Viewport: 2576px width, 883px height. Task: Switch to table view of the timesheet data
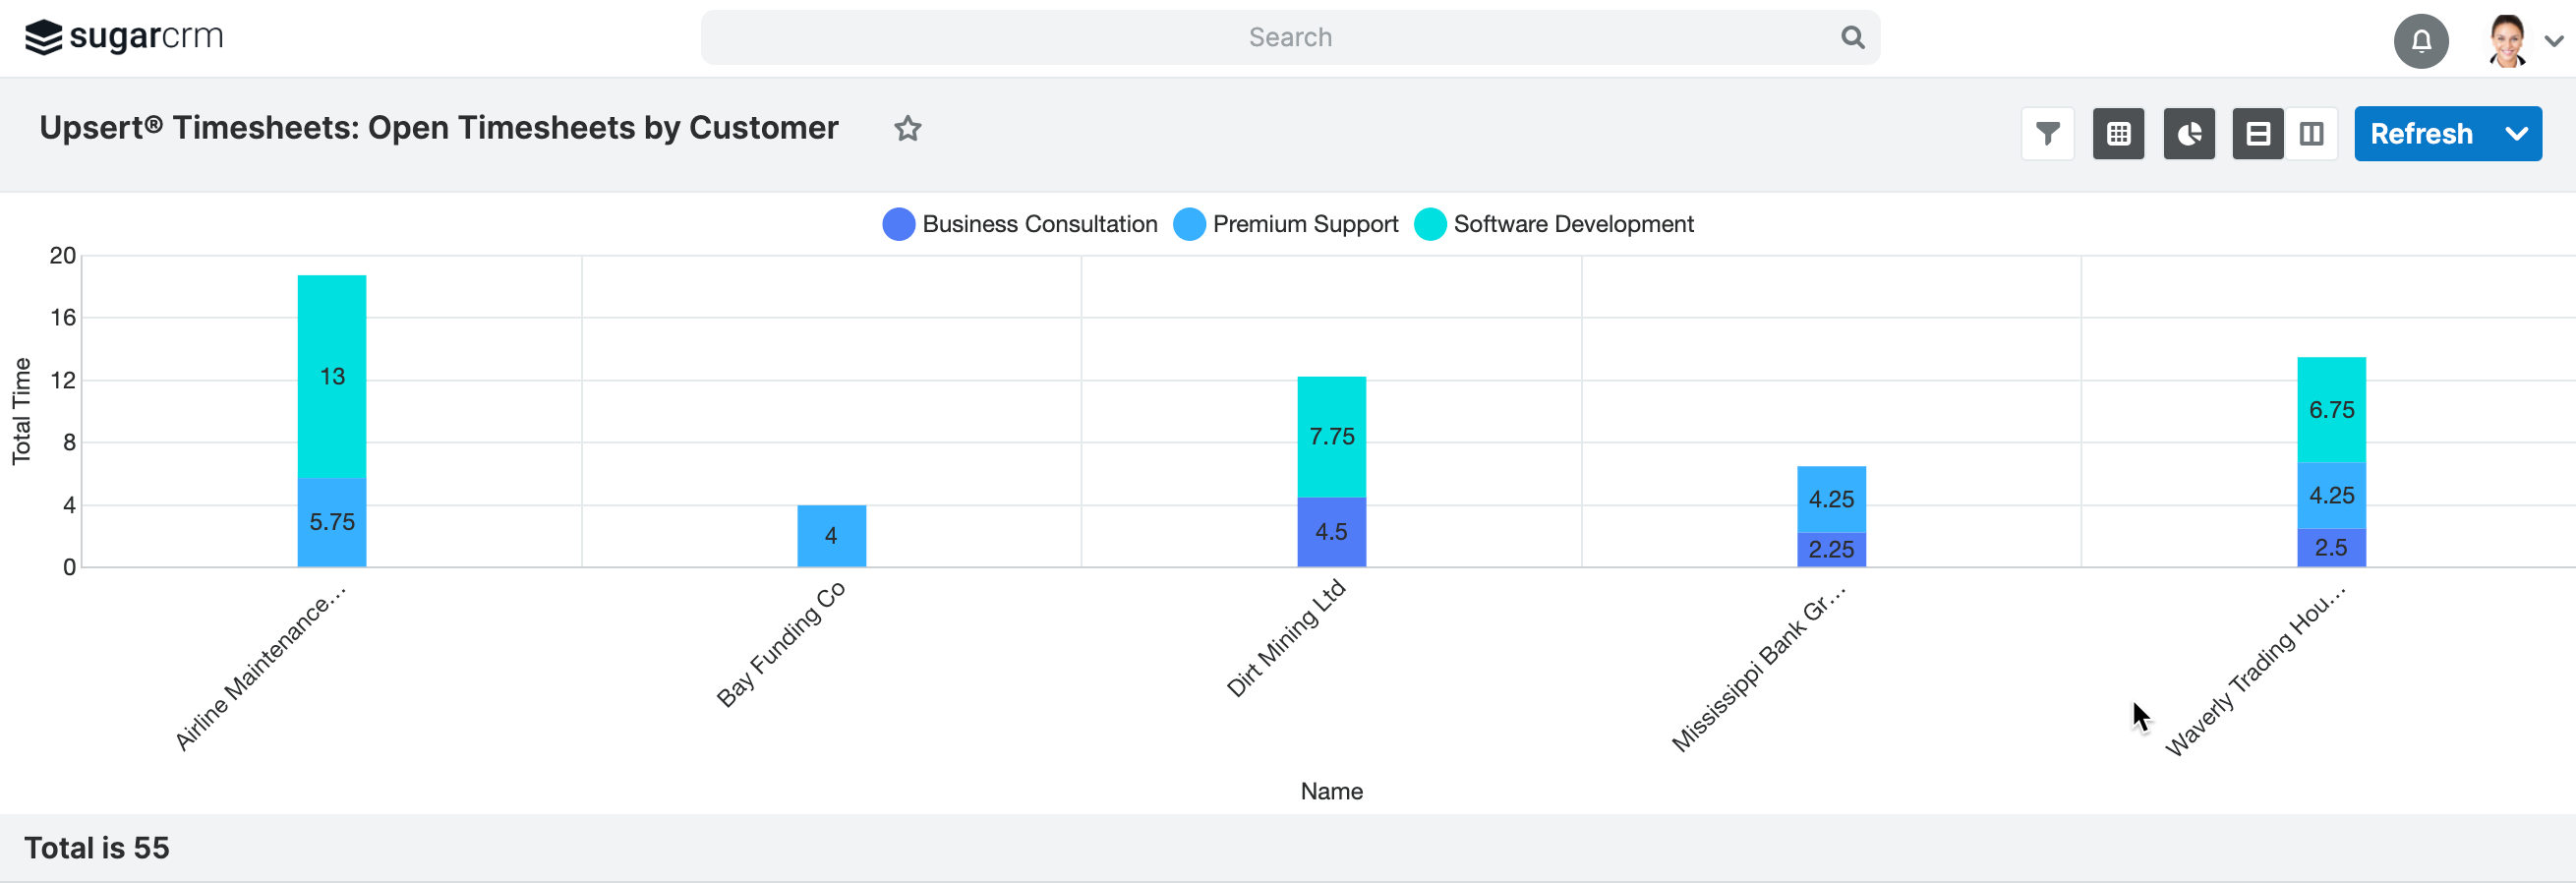[2119, 133]
